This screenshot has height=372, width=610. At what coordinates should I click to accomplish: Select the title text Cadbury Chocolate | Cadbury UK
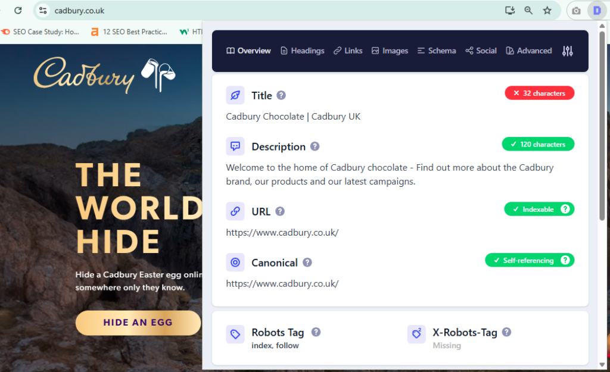pos(293,117)
